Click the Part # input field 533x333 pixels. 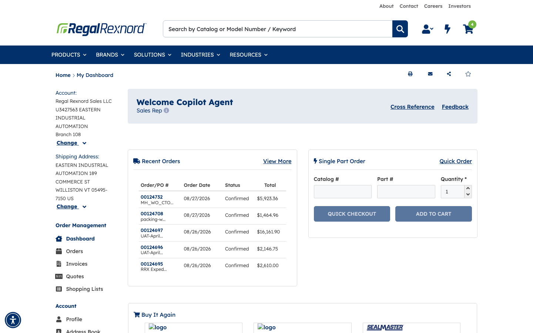(x=406, y=192)
